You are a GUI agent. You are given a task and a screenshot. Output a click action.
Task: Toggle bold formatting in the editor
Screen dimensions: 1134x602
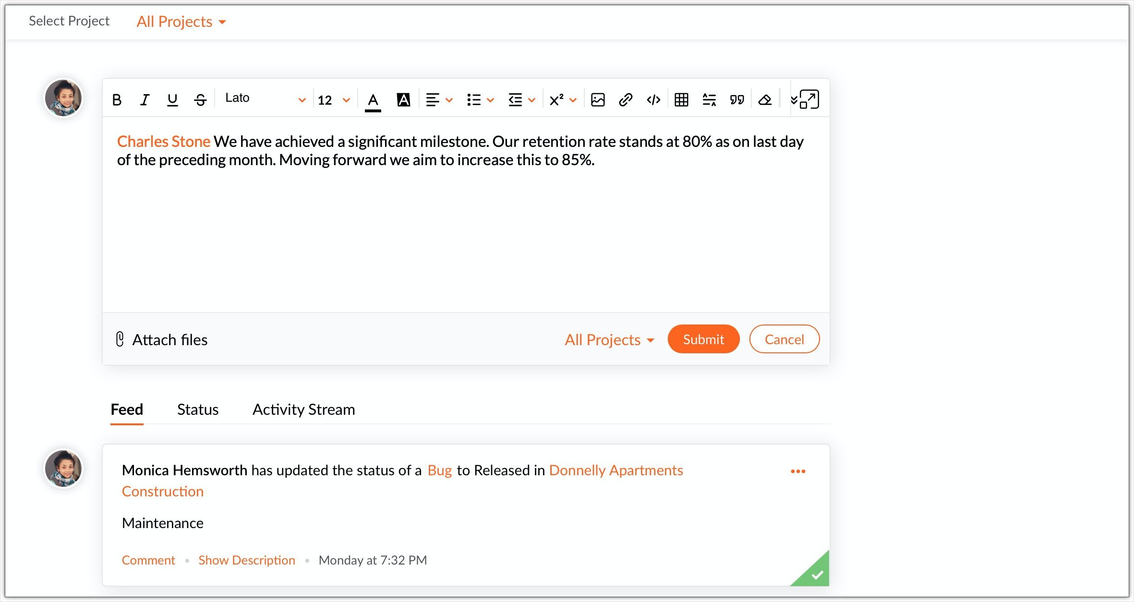[117, 100]
